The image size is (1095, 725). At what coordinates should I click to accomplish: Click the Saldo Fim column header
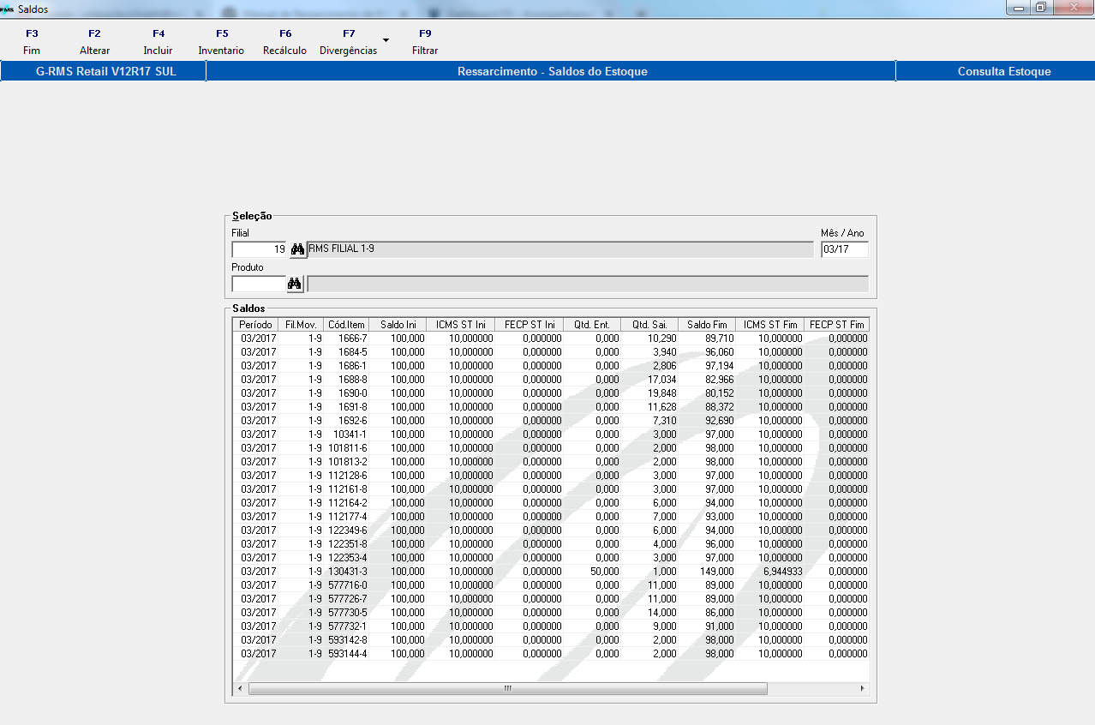(x=707, y=325)
